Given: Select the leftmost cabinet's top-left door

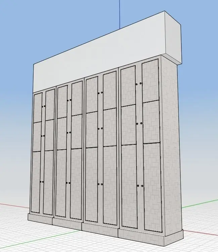Looking at the screenshot, I should pos(38,107).
